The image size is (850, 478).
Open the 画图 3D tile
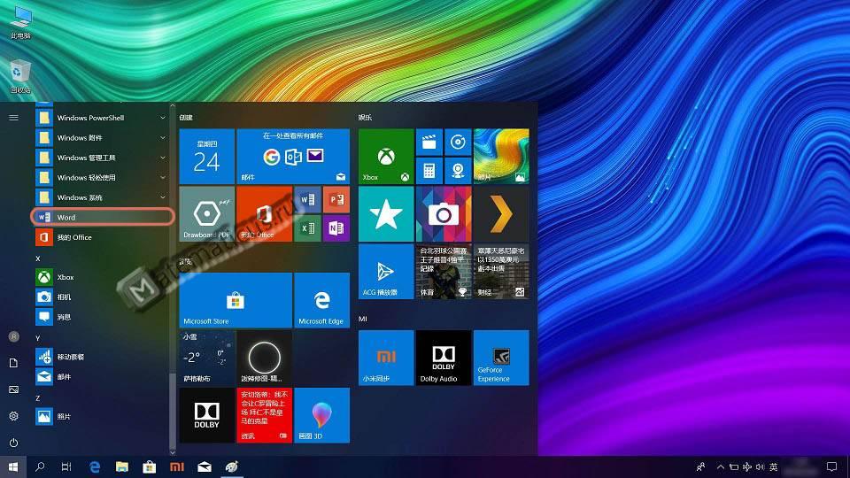[x=322, y=415]
